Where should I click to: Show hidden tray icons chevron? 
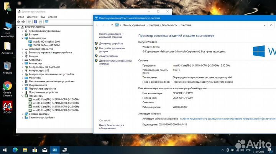[223, 150]
